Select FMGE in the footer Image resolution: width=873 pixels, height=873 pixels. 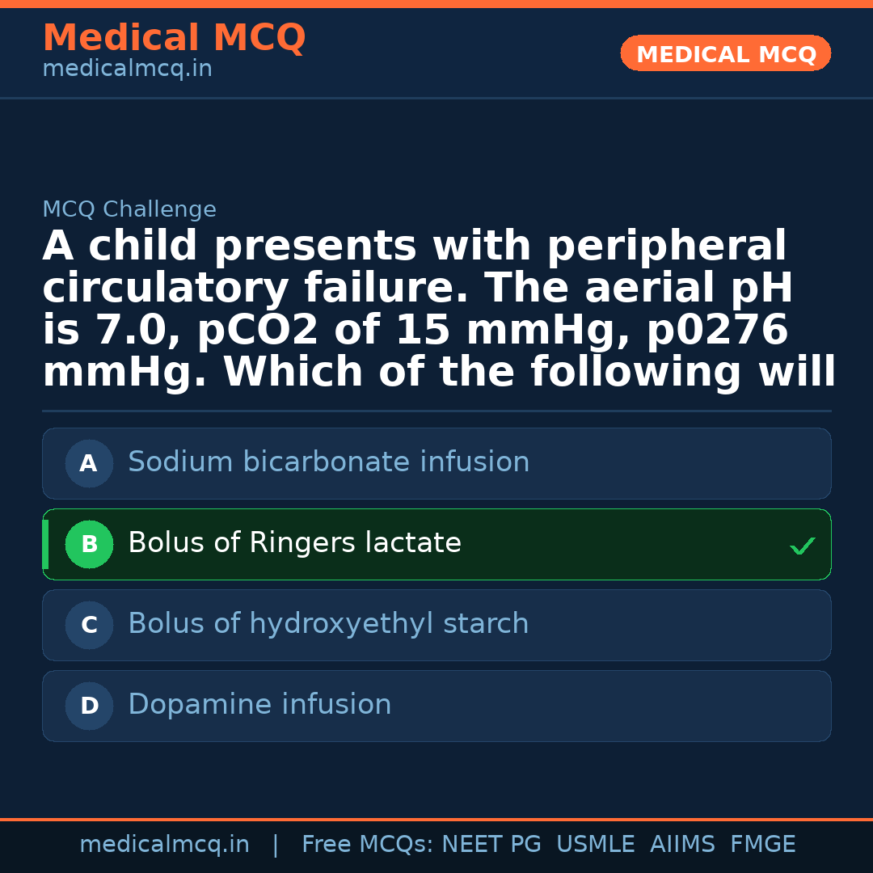click(x=762, y=845)
